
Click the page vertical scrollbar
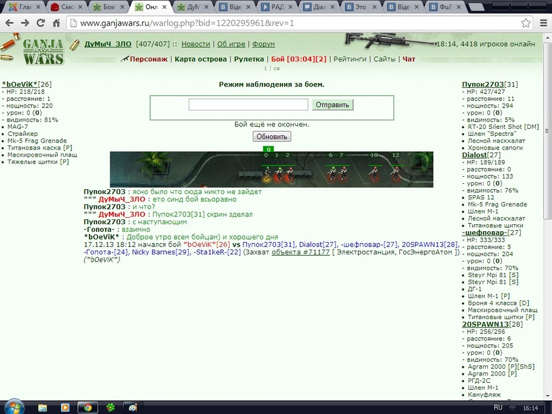[x=547, y=131]
